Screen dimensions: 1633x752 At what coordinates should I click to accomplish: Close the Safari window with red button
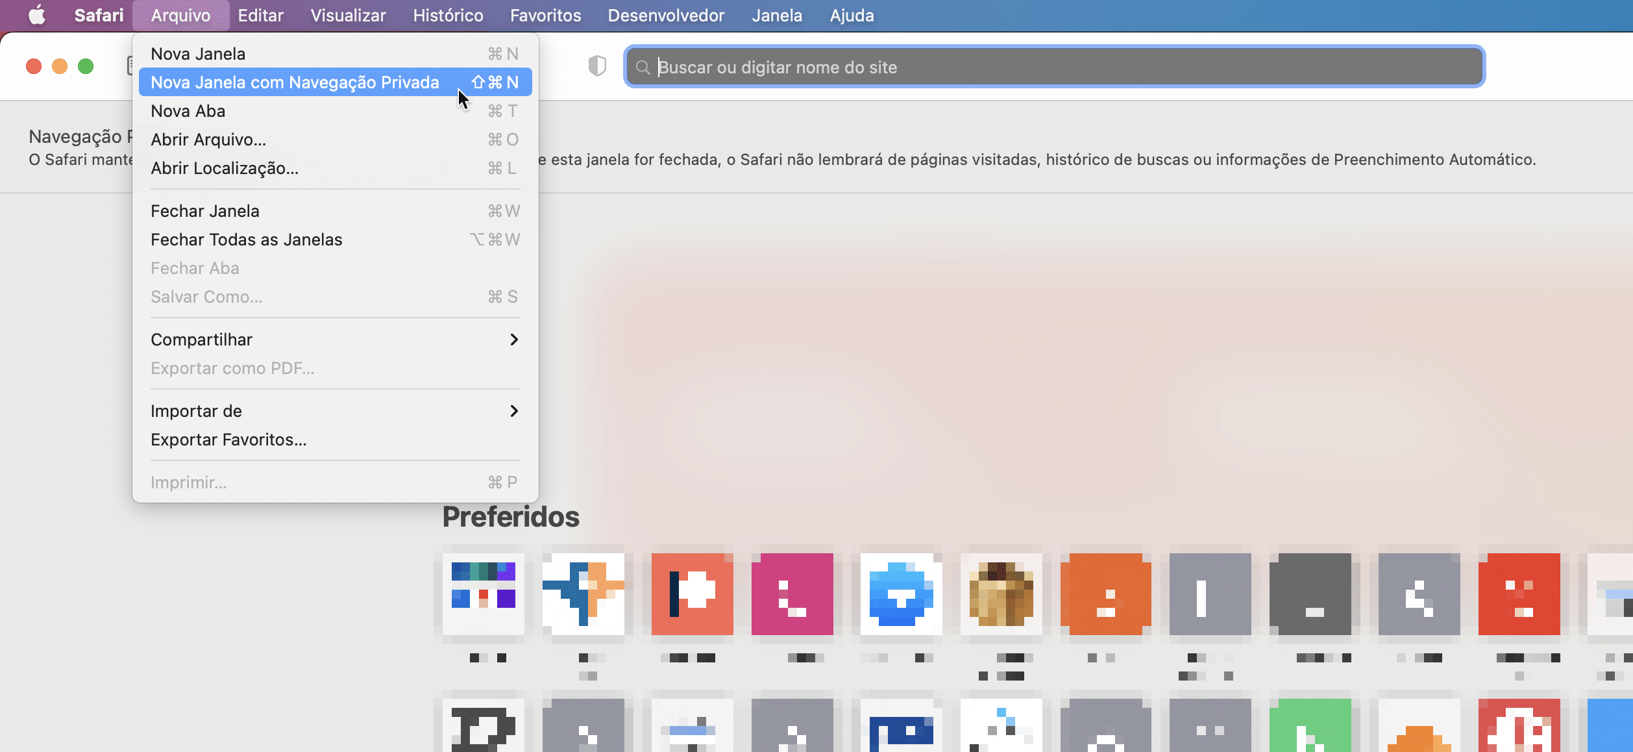coord(34,66)
